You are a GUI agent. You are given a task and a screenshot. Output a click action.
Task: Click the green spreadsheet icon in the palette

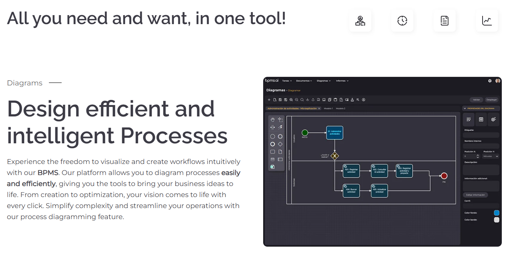tap(272, 167)
